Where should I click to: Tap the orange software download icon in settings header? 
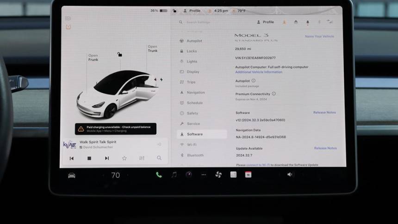(x=284, y=22)
